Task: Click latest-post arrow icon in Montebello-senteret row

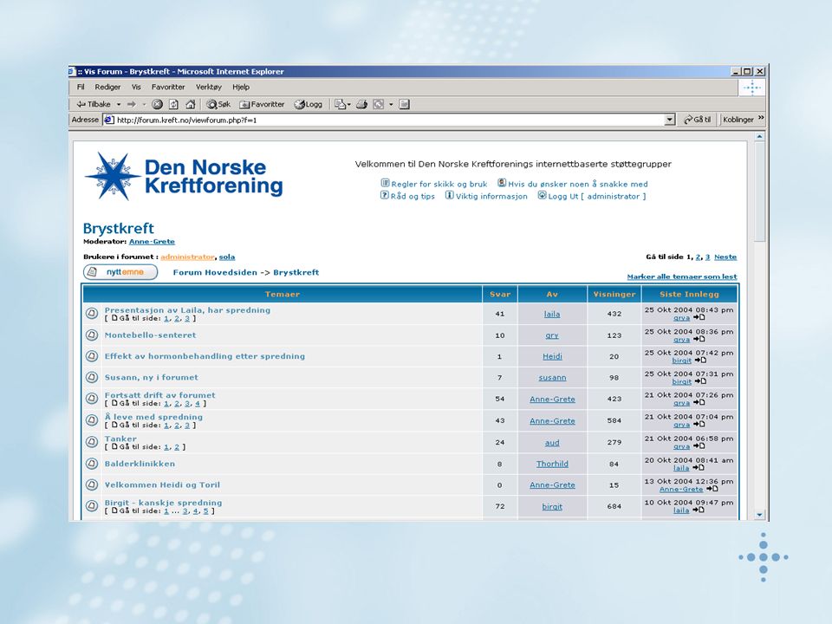Action: (699, 339)
